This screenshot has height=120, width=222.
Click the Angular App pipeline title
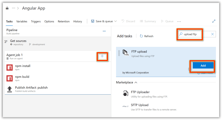point(34,8)
